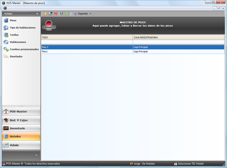This screenshot has height=168, width=227.
Task: Open Combos promocionales
Action: point(21,49)
